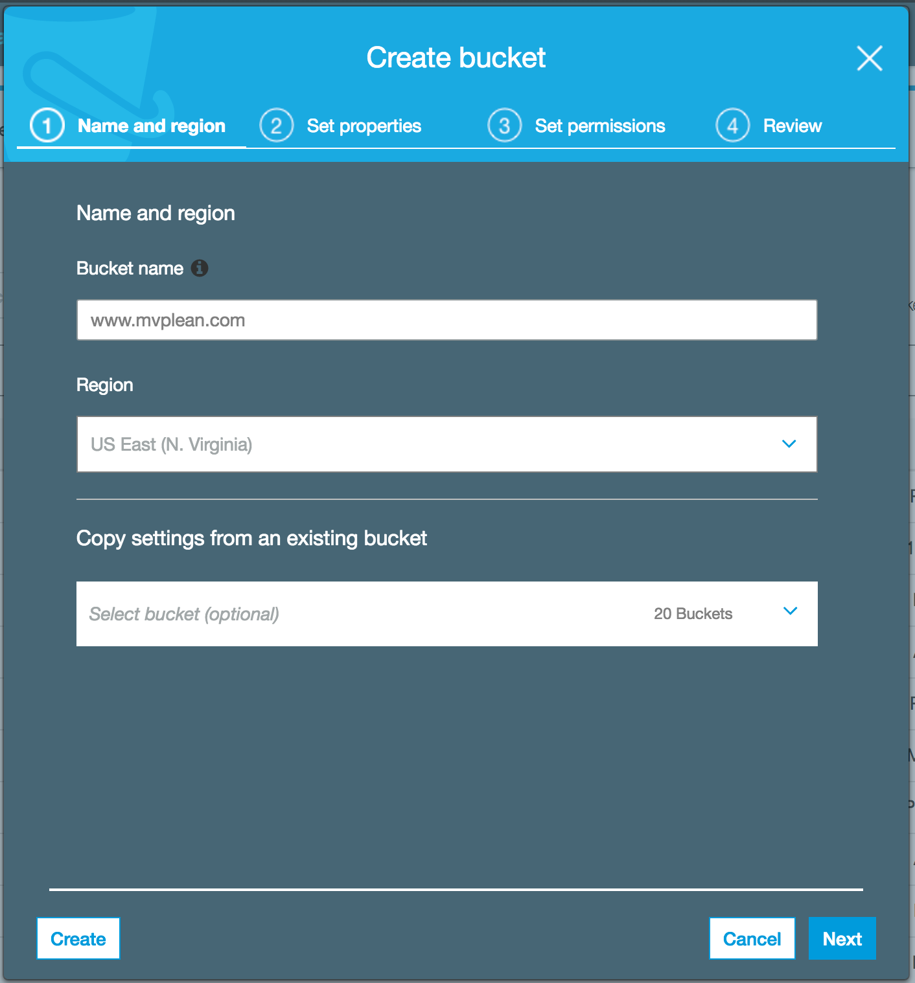The width and height of the screenshot is (915, 983).
Task: Click the step 2 circle icon
Action: (277, 126)
